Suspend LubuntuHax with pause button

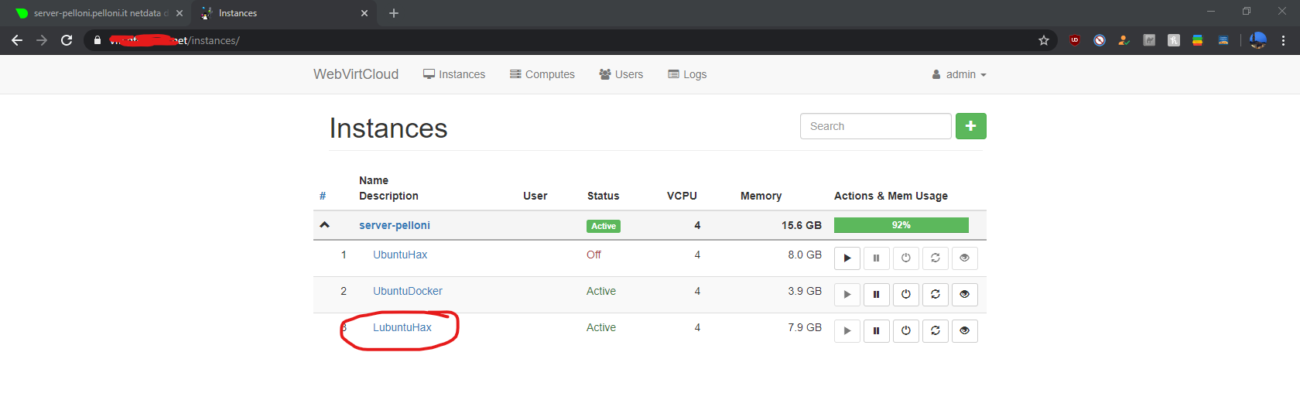[x=876, y=330]
